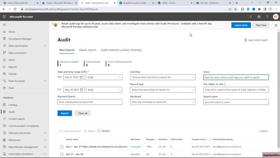Open Trials in the sidebar
Screen dimensions: 280x158
(11, 88)
